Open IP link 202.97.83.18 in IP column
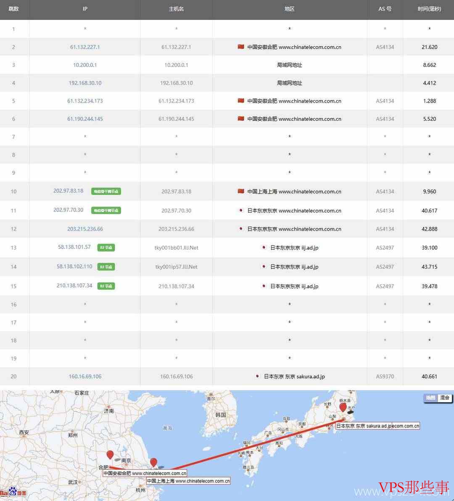Screen dimensions: 454x501 pyautogui.click(x=69, y=191)
